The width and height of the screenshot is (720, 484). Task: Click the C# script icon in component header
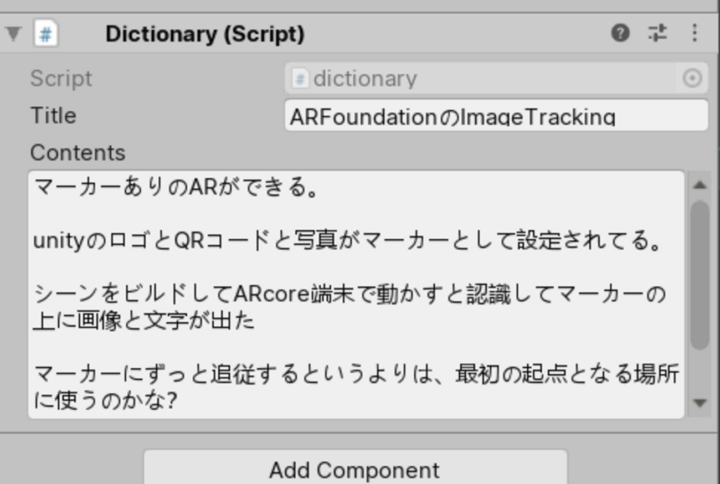coord(46,34)
